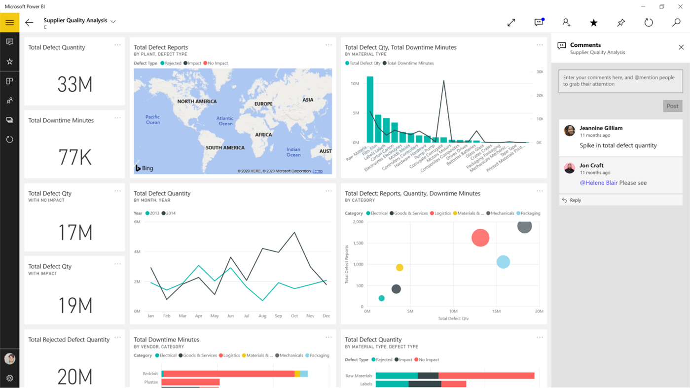Viewport: 690px width, 388px height.
Task: Go back using the back arrow
Action: [x=29, y=22]
